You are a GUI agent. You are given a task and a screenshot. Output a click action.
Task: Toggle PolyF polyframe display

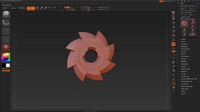(x=173, y=75)
